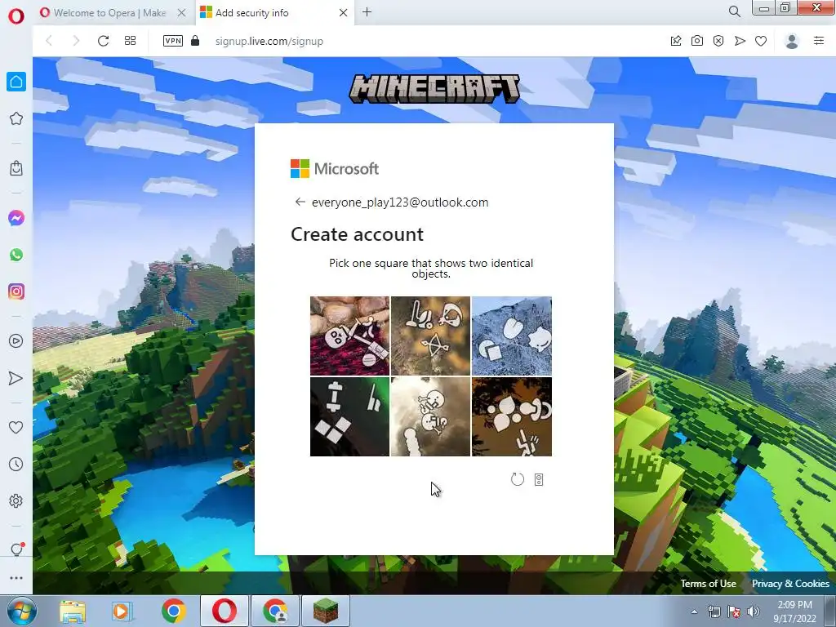Open bookmarks star in Opera sidebar
The width and height of the screenshot is (836, 627).
pyautogui.click(x=16, y=118)
